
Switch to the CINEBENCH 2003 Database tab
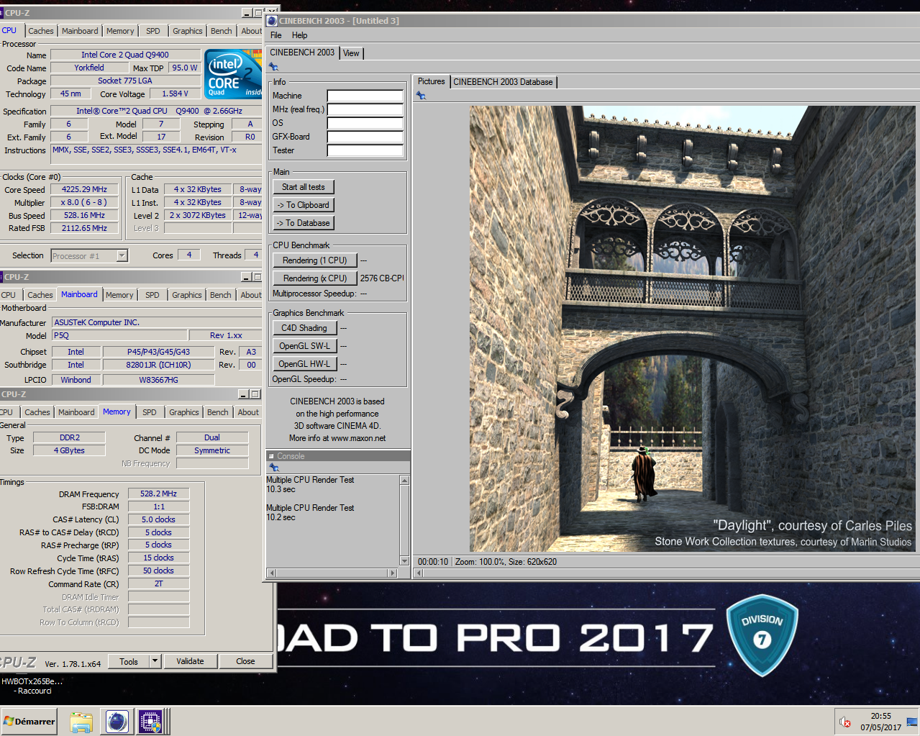[x=503, y=82]
